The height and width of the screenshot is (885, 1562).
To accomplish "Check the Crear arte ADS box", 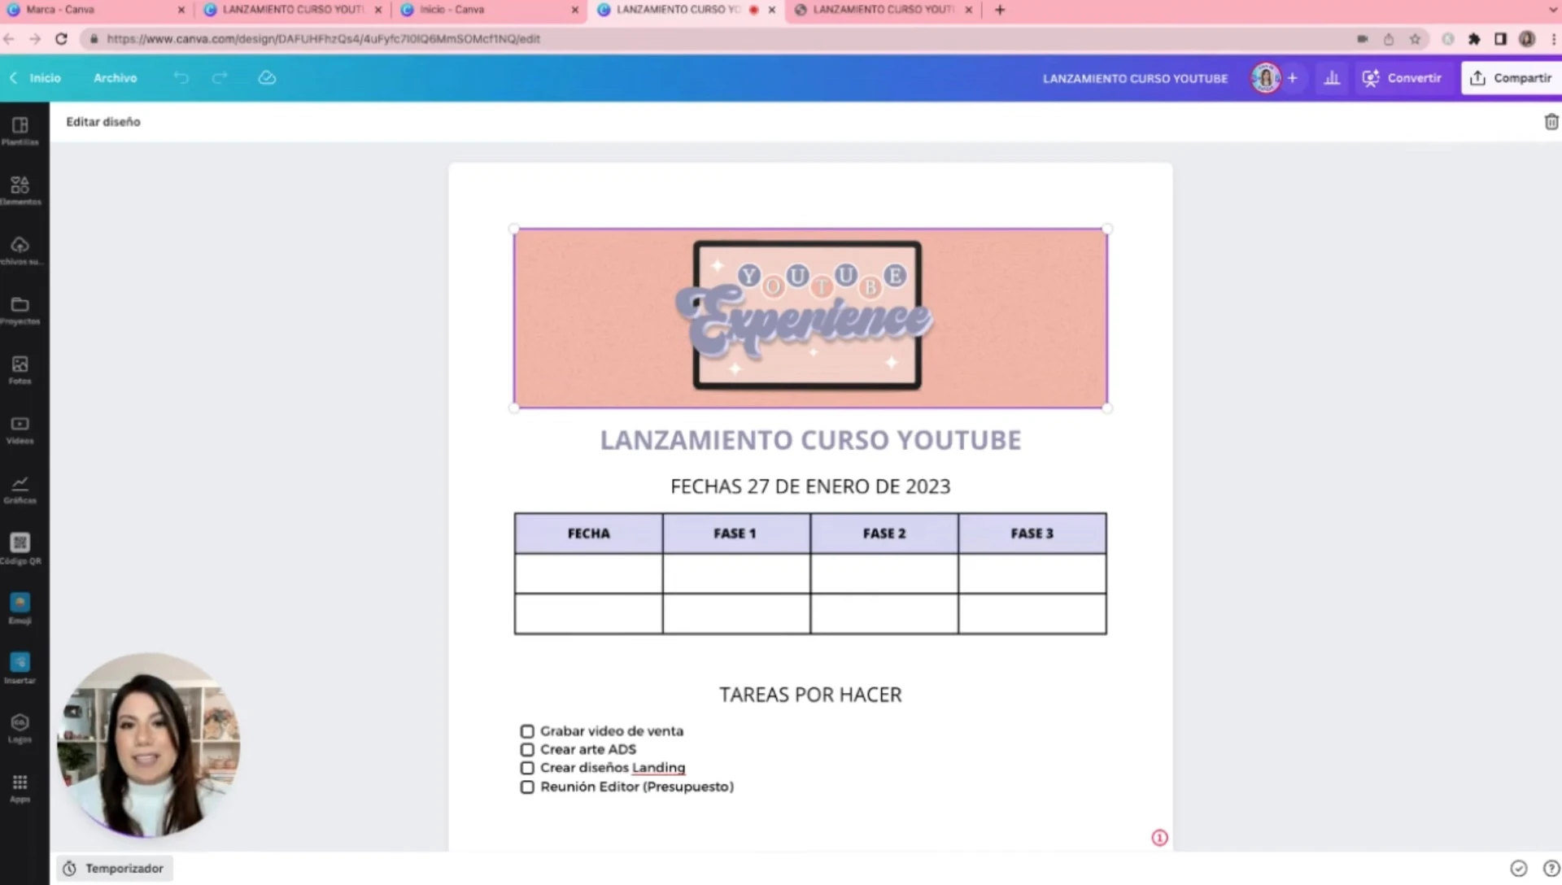I will tap(527, 750).
